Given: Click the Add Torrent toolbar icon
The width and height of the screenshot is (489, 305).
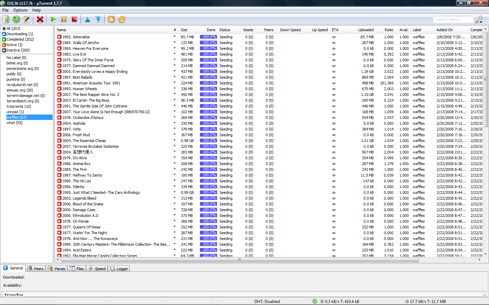Looking at the screenshot, I should click(x=6, y=19).
